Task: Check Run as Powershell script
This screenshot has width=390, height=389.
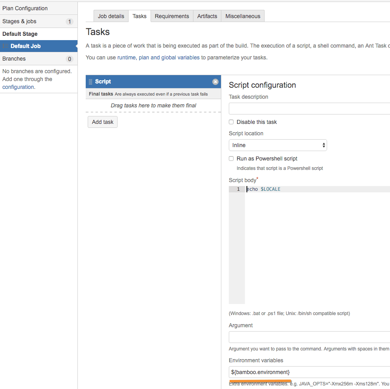Action: coord(231,159)
